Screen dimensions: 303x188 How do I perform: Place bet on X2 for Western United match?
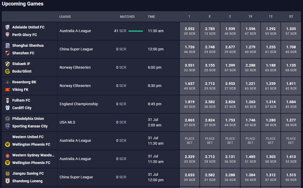point(291,141)
